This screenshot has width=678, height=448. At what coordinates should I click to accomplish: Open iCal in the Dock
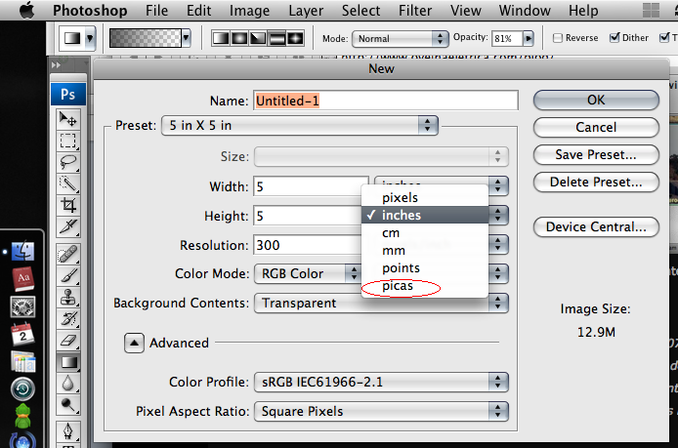(x=22, y=335)
